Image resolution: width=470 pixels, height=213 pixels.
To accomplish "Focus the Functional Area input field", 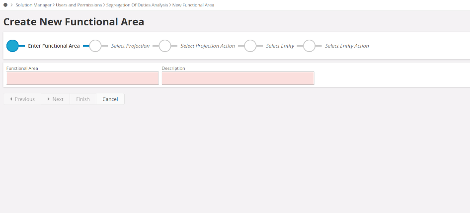I will pyautogui.click(x=82, y=78).
